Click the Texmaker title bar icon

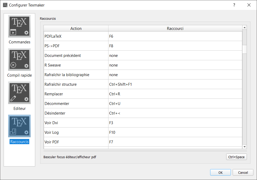[x=5, y=5]
